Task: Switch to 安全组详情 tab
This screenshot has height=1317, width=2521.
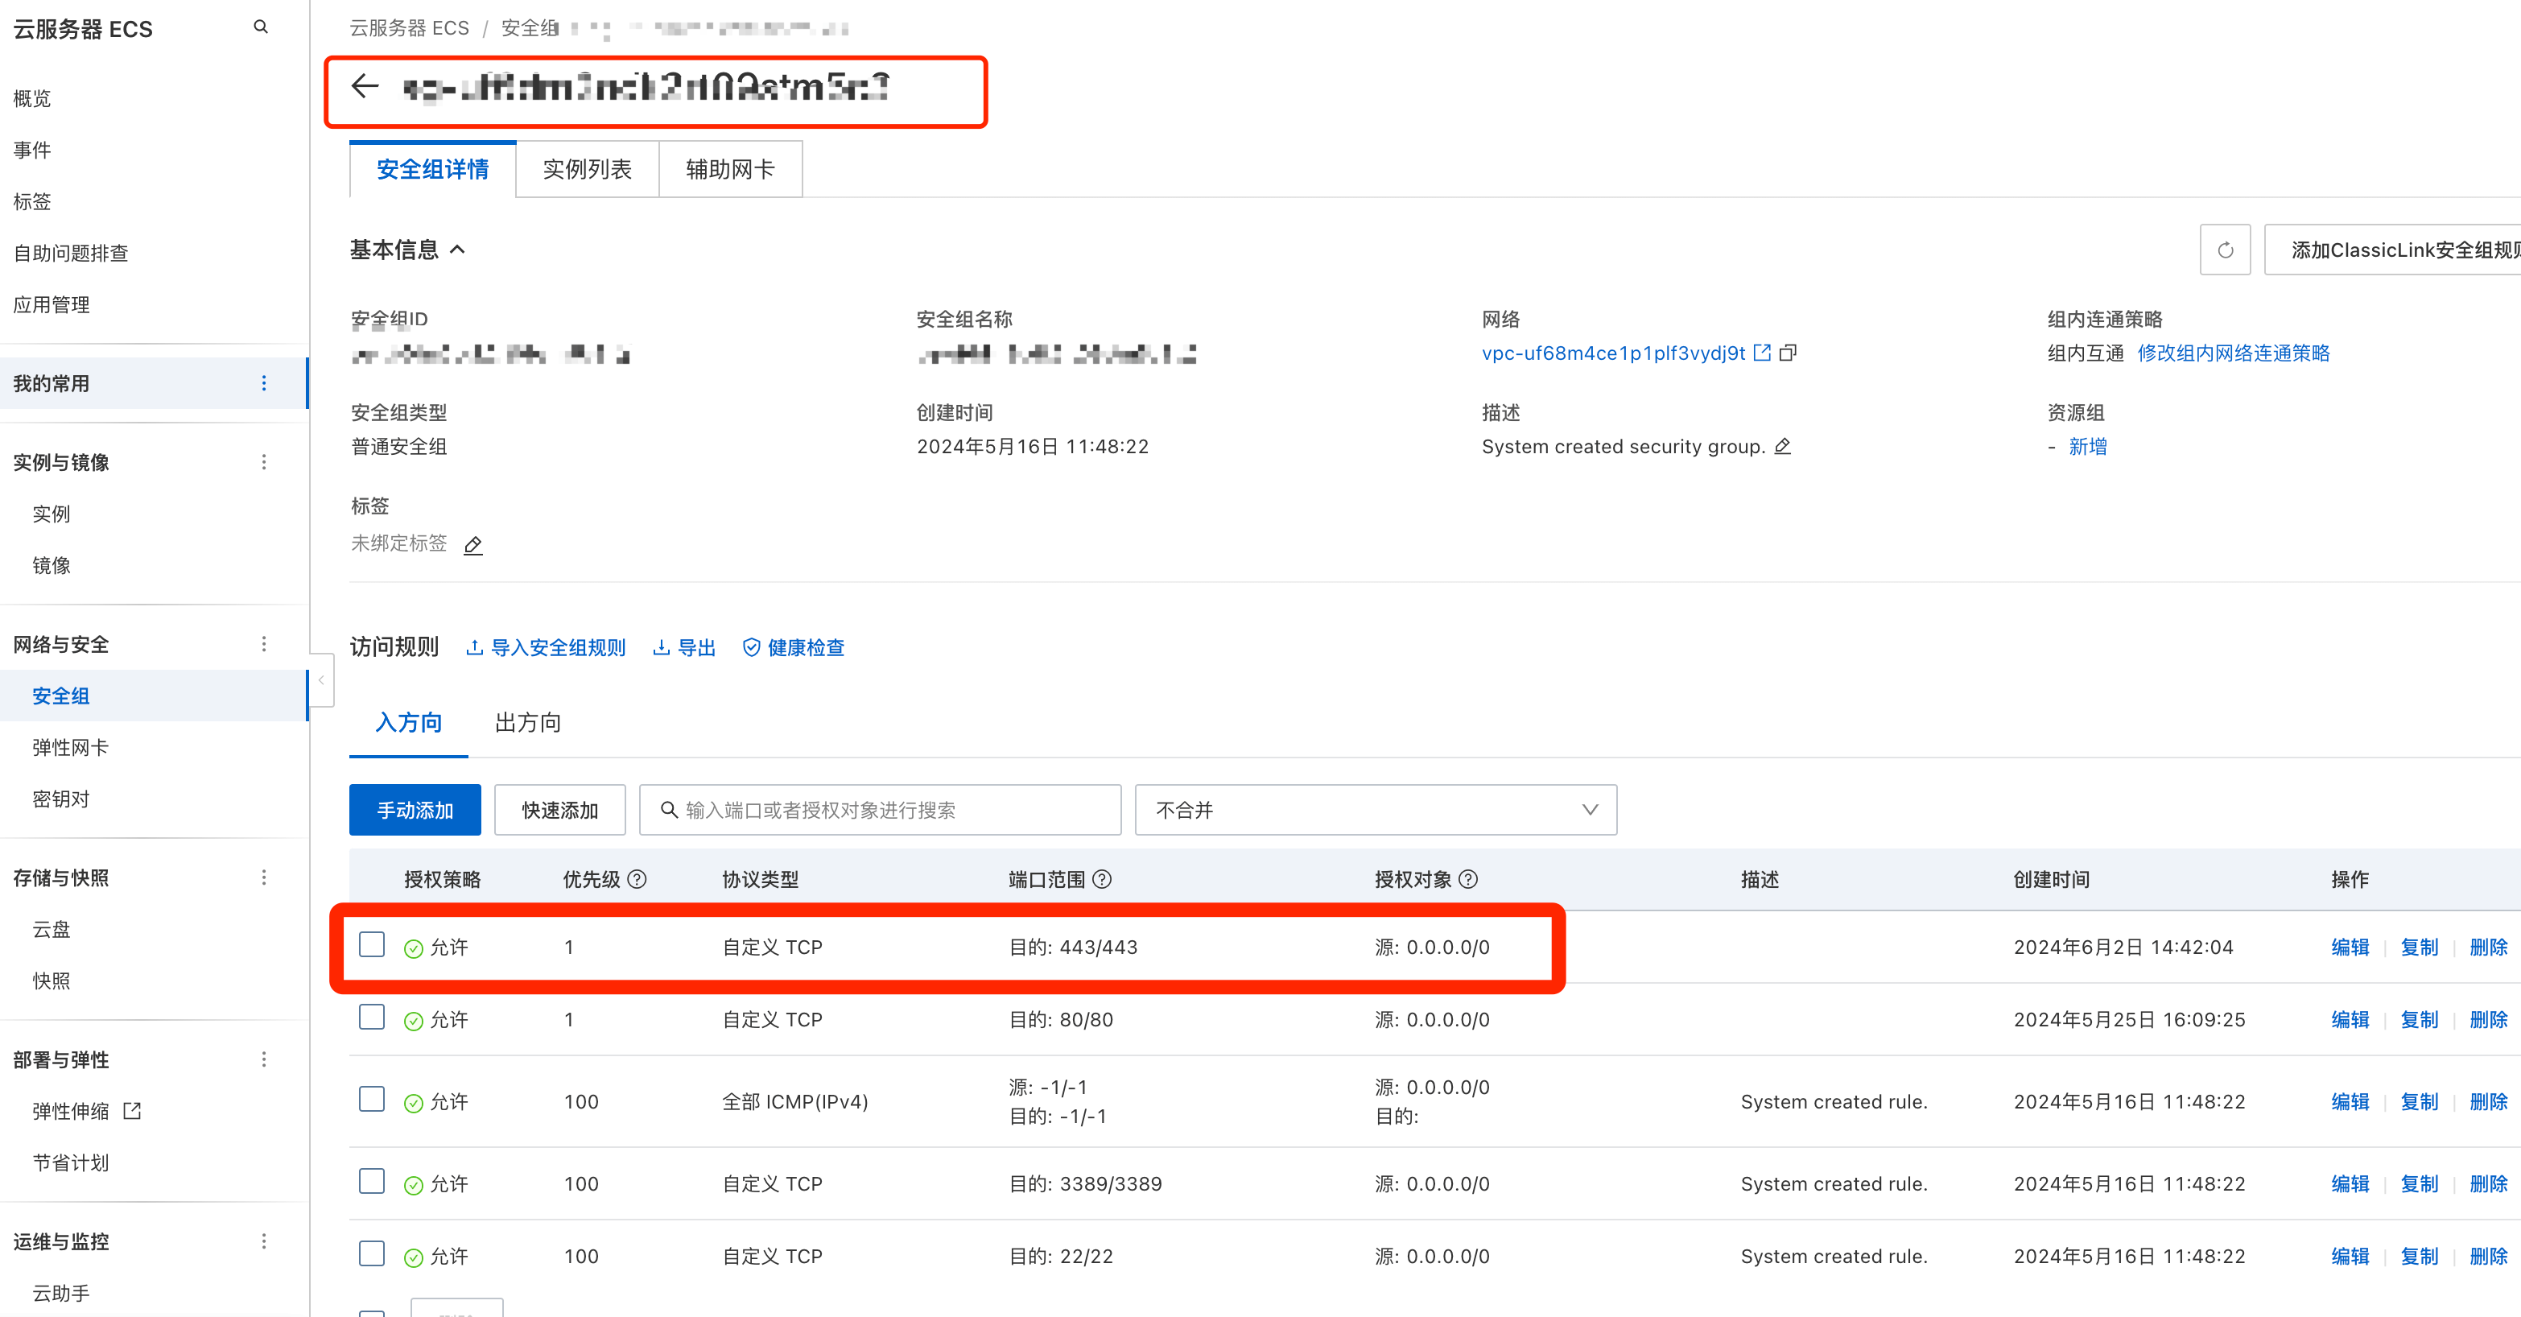Action: point(432,169)
